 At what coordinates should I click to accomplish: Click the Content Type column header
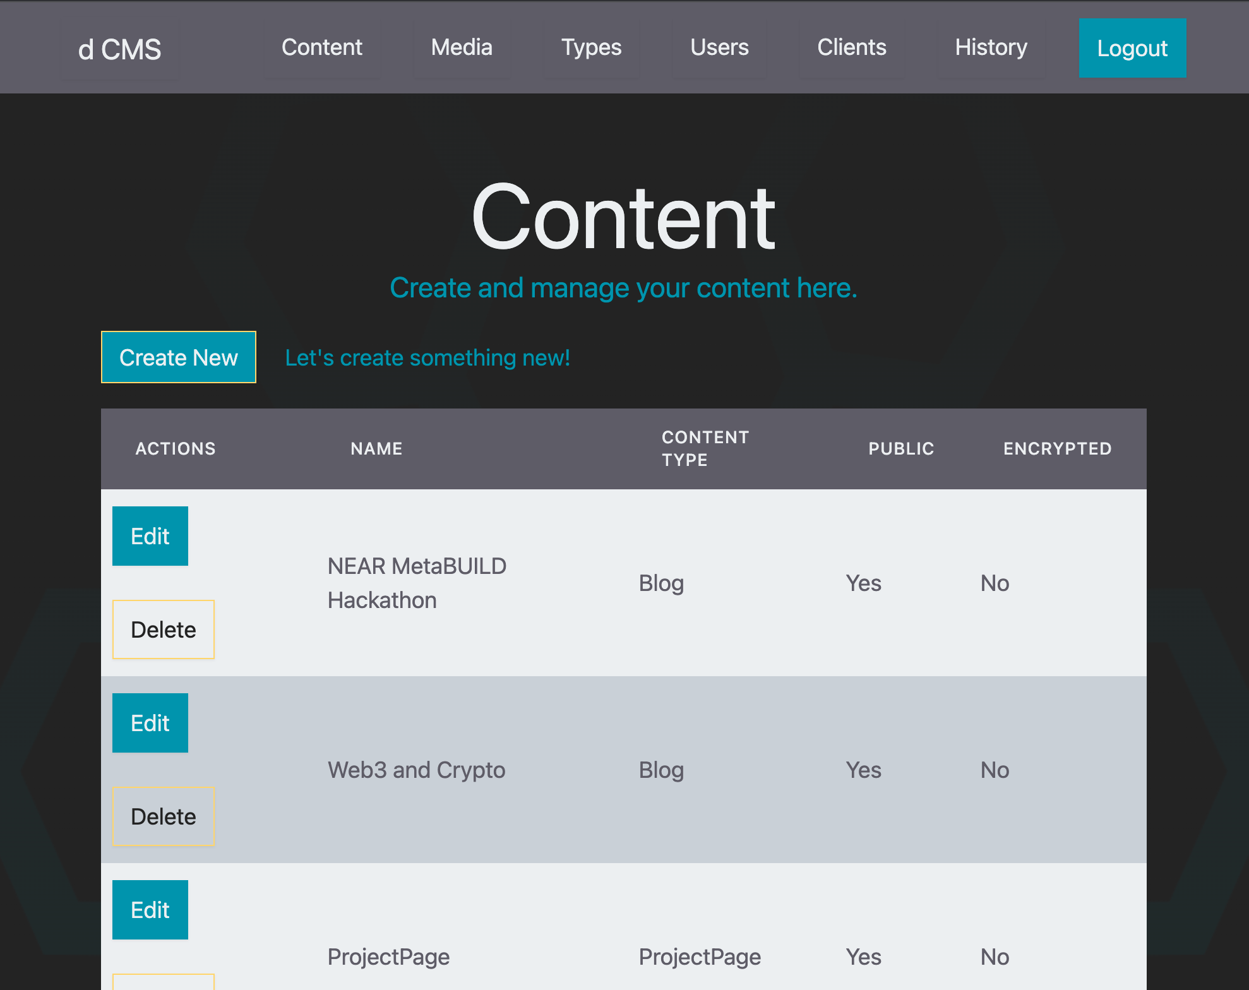point(705,449)
